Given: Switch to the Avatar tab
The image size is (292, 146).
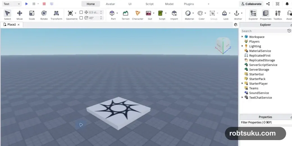Looking at the screenshot, I should click(x=110, y=4).
